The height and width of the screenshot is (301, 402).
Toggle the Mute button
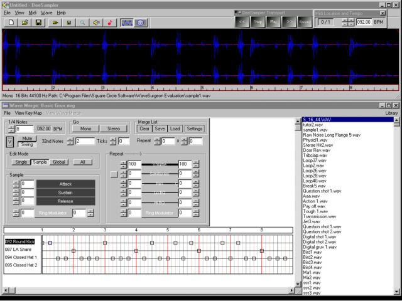[x=27, y=139]
